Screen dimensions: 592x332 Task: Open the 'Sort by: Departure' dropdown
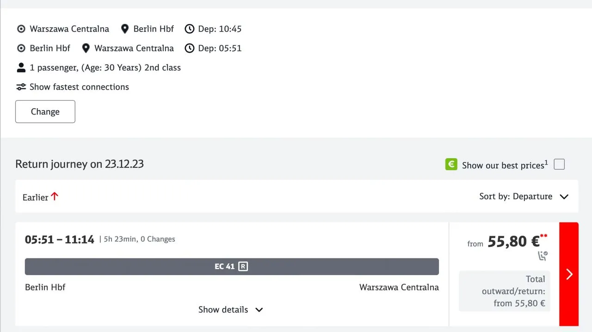524,197
